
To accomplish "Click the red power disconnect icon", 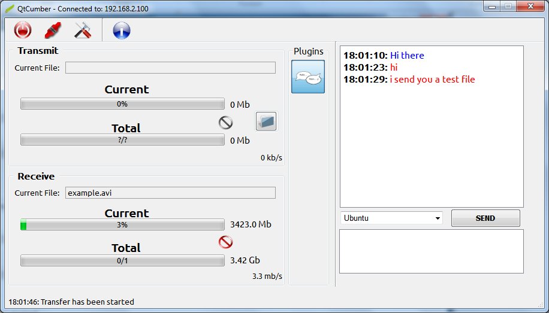I will (x=23, y=30).
